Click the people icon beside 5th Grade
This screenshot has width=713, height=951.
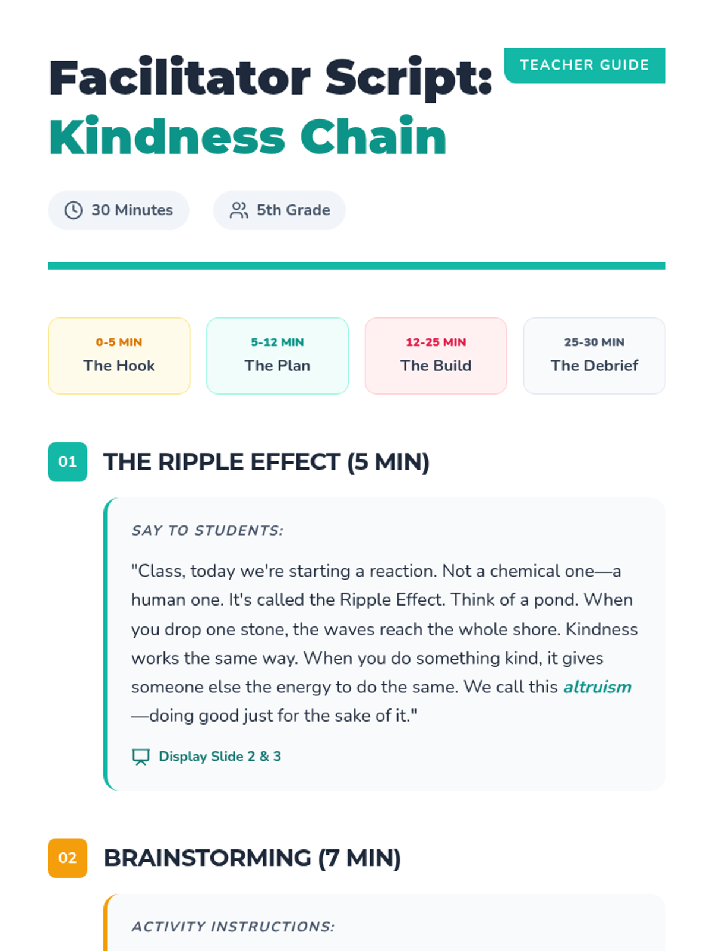click(x=239, y=210)
